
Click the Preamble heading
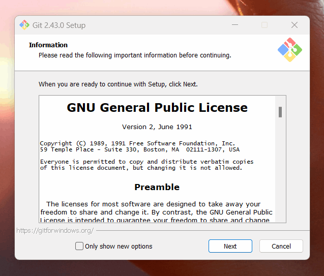click(x=157, y=187)
